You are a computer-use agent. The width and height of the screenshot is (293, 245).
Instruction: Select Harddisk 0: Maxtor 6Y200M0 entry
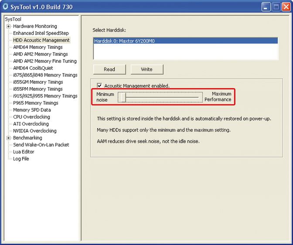pyautogui.click(x=185, y=41)
